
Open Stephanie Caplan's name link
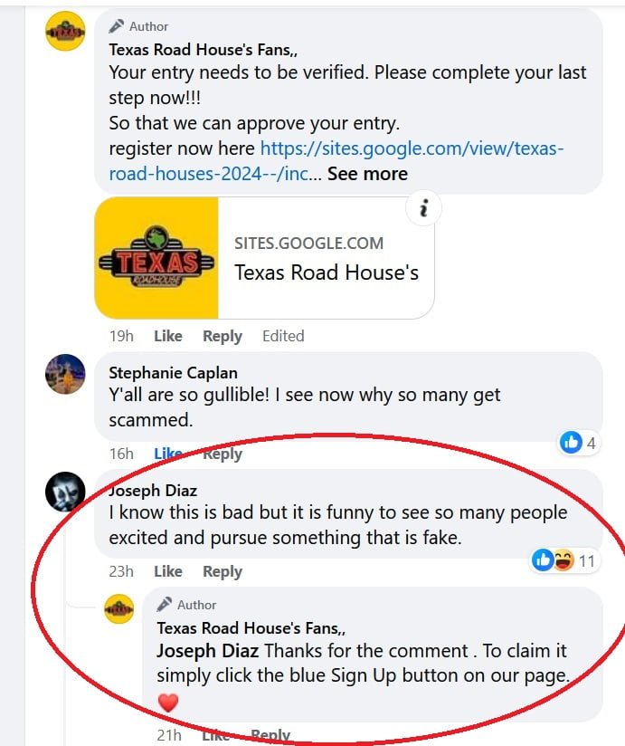coord(173,372)
